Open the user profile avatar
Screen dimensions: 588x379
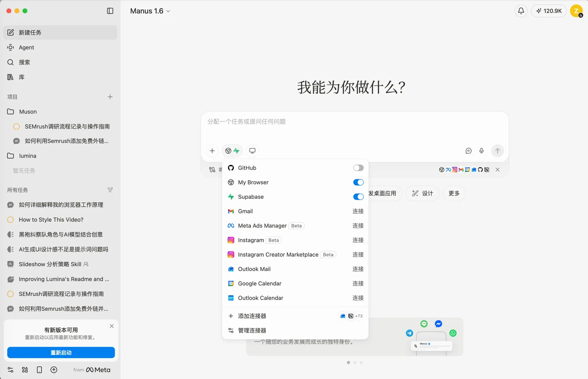coord(576,11)
